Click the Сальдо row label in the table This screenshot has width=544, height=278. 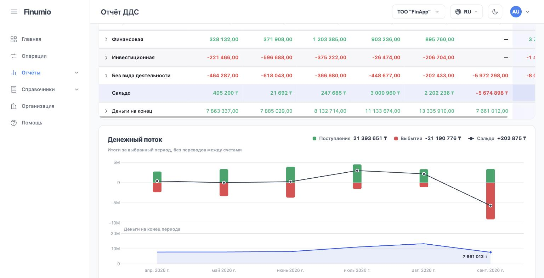[121, 93]
